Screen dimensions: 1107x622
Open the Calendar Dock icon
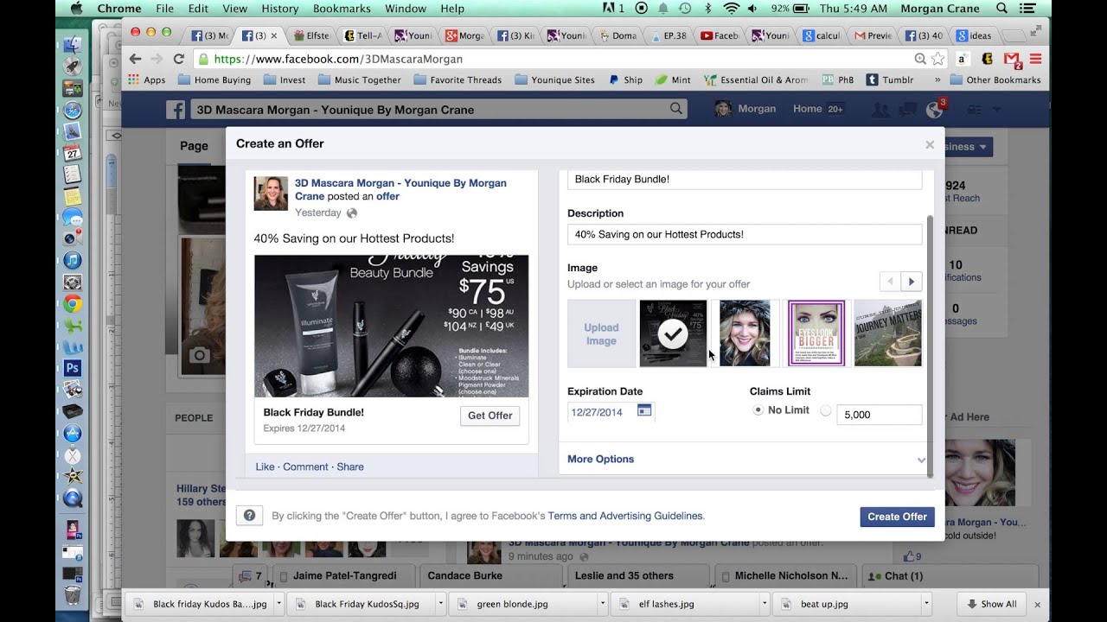[x=73, y=153]
